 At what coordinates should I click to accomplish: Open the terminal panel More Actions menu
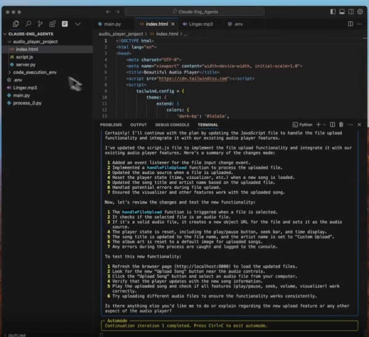tap(351, 125)
